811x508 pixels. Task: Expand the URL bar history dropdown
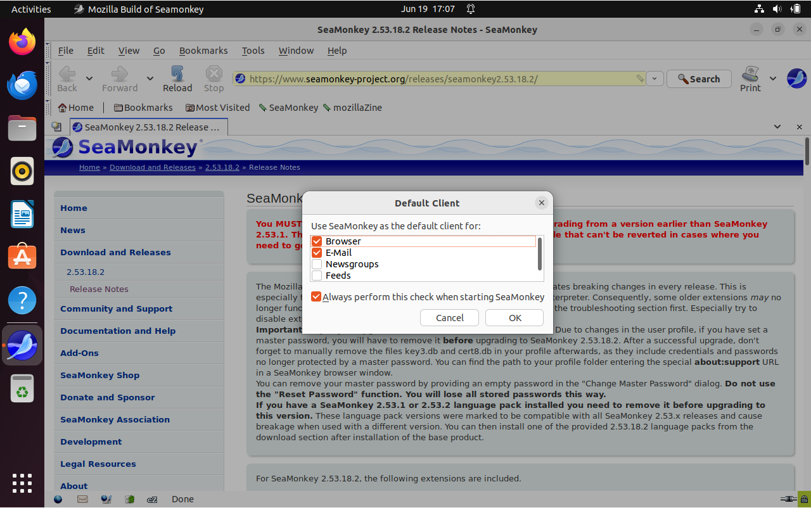655,79
